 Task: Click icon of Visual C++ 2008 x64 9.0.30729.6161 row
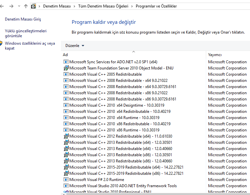coord(66,87)
